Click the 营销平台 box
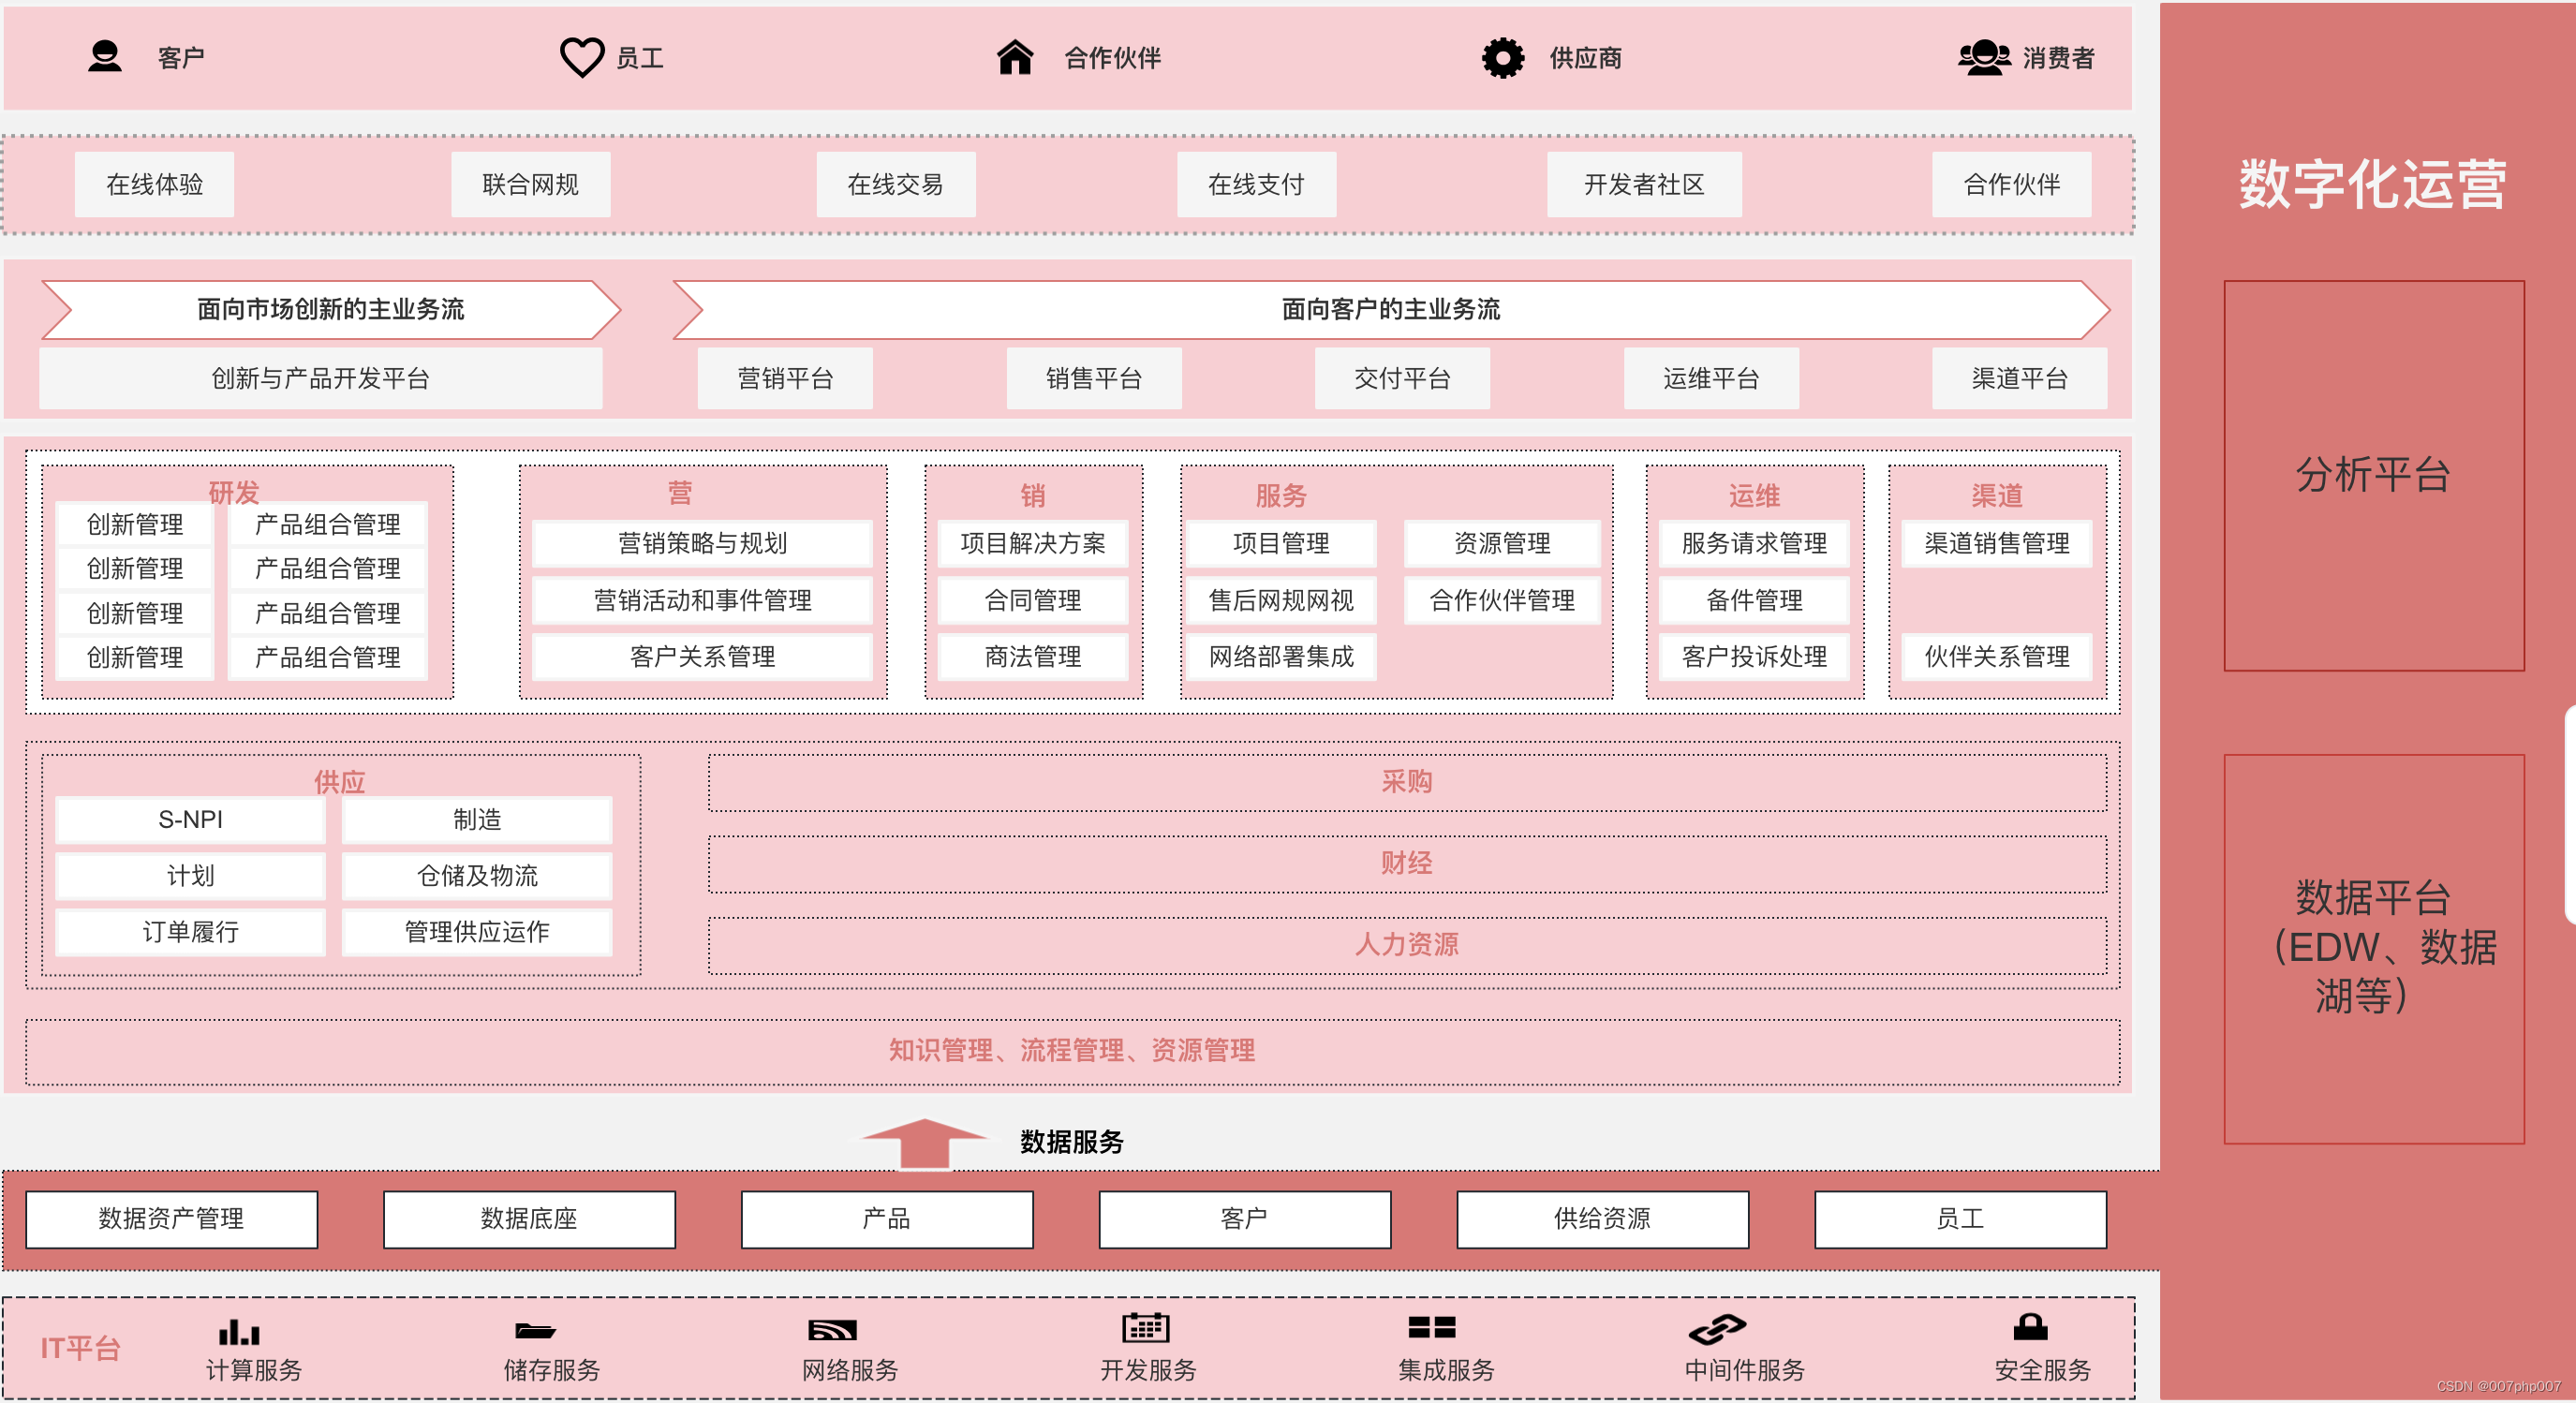Viewport: 2576px width, 1403px height. click(786, 379)
